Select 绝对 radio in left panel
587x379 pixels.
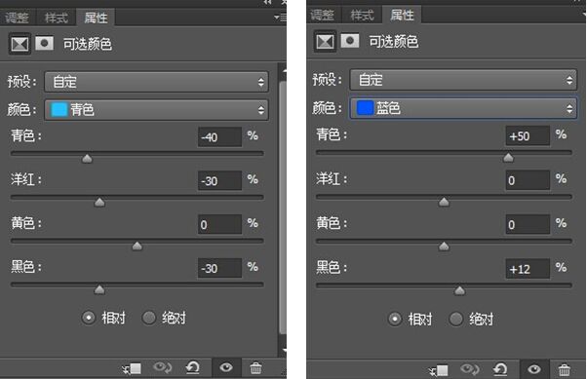149,318
